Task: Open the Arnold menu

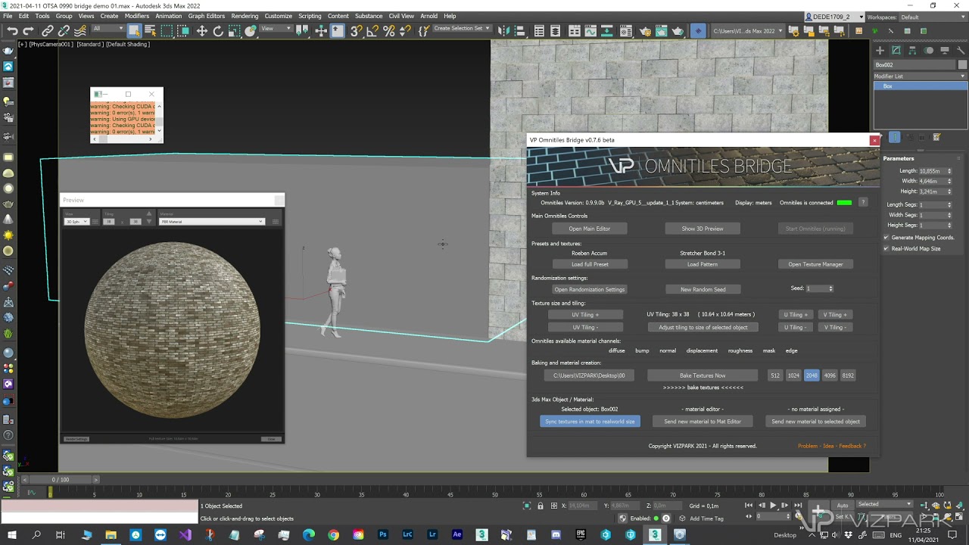Action: pyautogui.click(x=429, y=16)
